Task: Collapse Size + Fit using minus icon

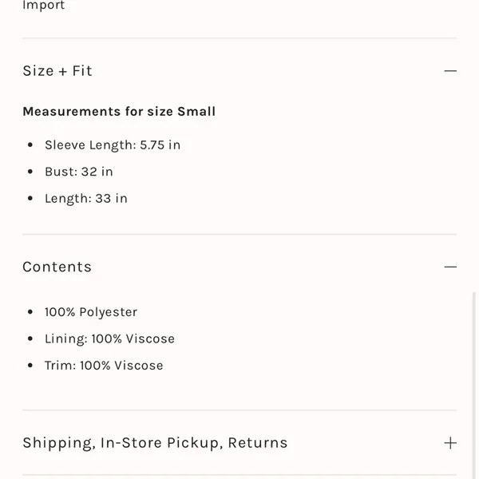Action: 450,71
